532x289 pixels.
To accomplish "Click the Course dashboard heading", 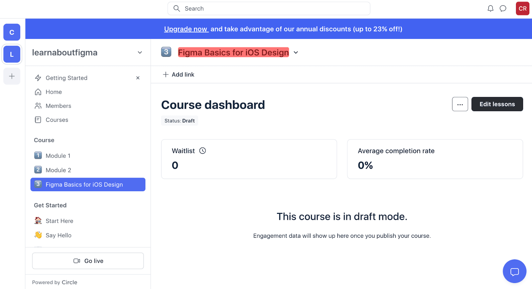I will 213,105.
